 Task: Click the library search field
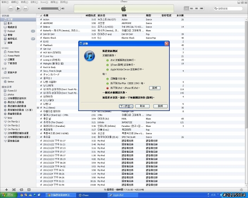pos(228,9)
